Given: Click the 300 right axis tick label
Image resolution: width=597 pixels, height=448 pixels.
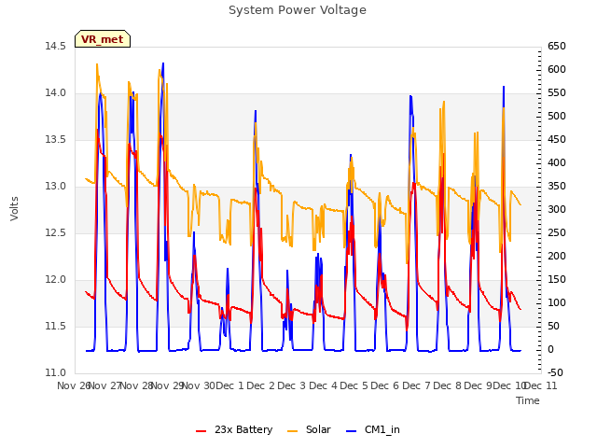Looking at the screenshot, I should pos(557,209).
